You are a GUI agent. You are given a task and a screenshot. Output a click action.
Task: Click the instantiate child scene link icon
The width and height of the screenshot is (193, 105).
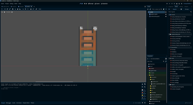pos(150,9)
